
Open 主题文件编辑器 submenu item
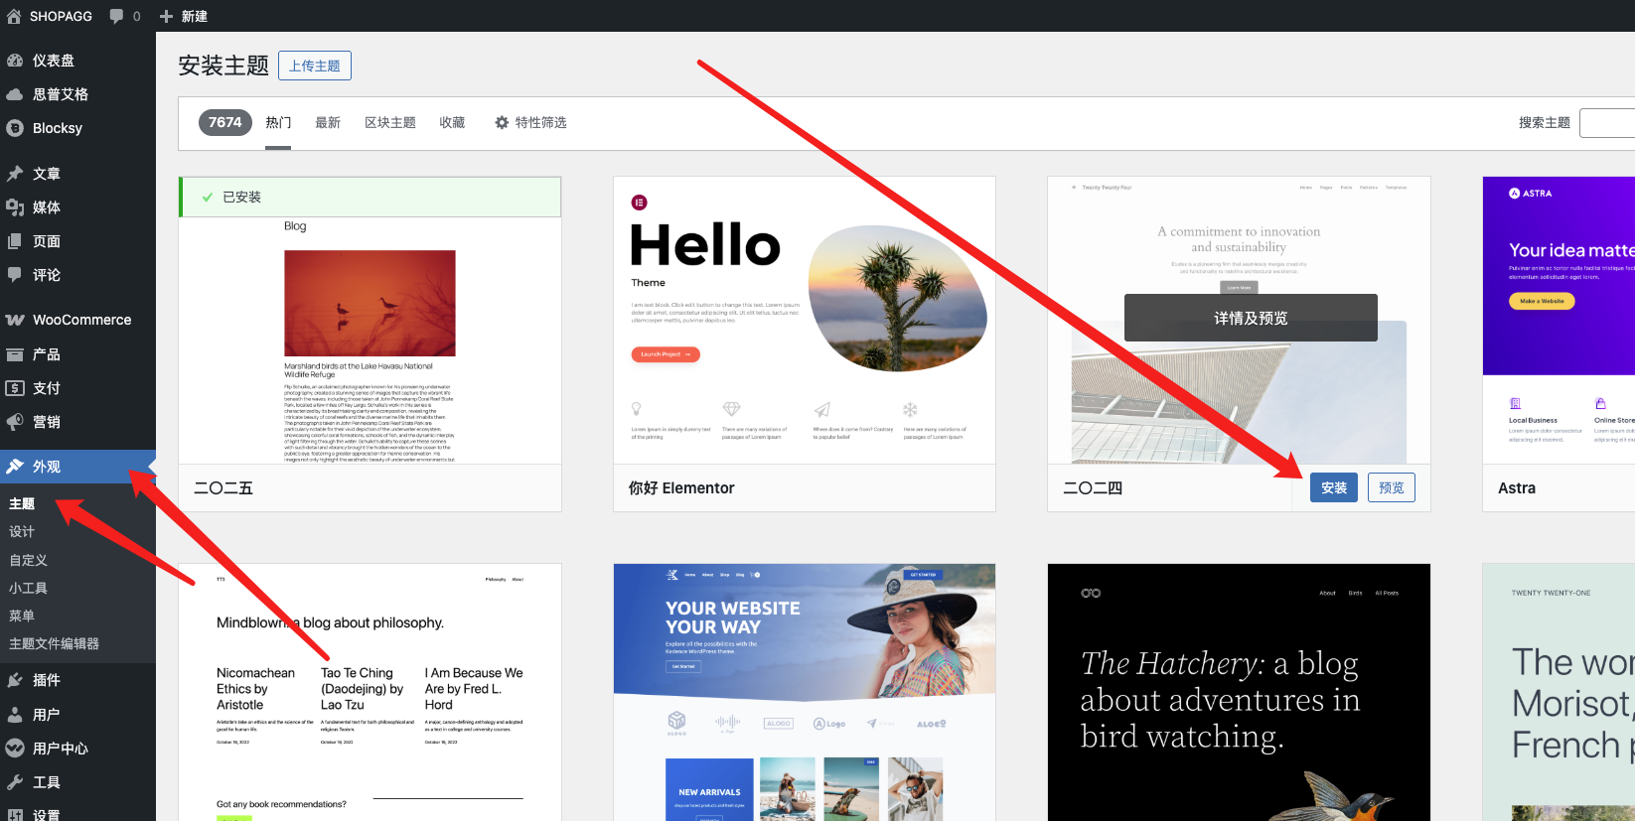[x=55, y=643]
